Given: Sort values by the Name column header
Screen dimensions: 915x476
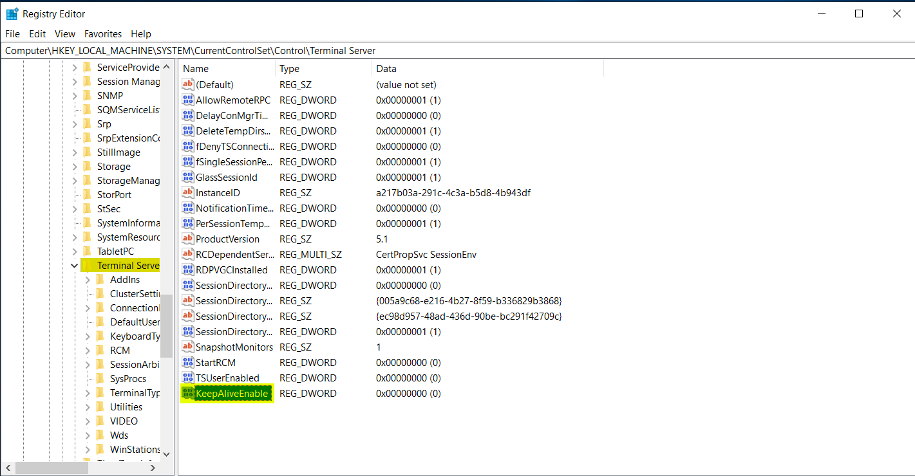Looking at the screenshot, I should tap(227, 69).
